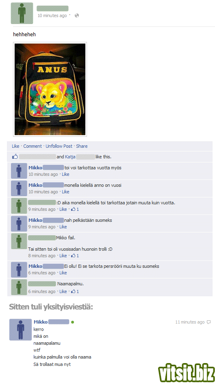Select Unfollow Post
The height and width of the screenshot is (383, 215).
(59, 146)
